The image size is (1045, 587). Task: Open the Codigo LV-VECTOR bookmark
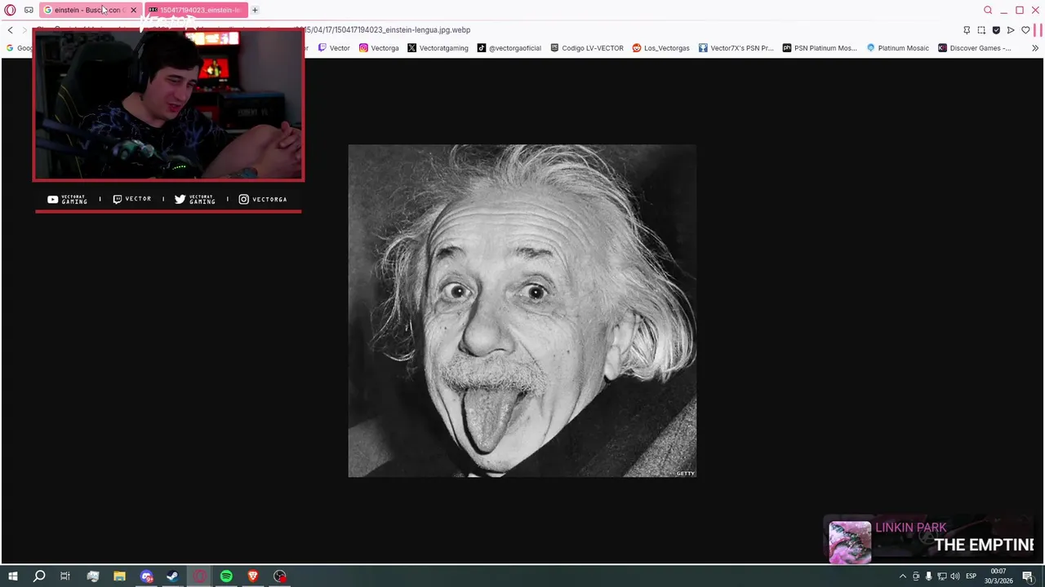[587, 48]
